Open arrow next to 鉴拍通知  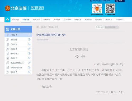coord(29,39)
